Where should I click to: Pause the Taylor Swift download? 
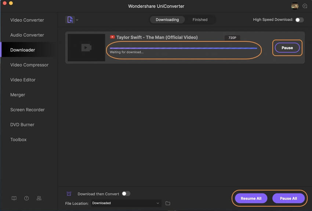[x=287, y=48]
